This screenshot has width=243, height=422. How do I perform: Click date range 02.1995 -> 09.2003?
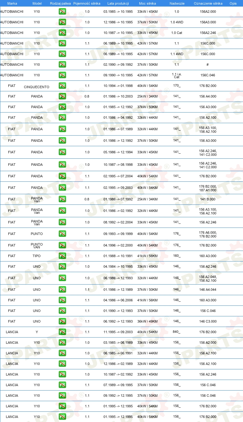[118, 188]
